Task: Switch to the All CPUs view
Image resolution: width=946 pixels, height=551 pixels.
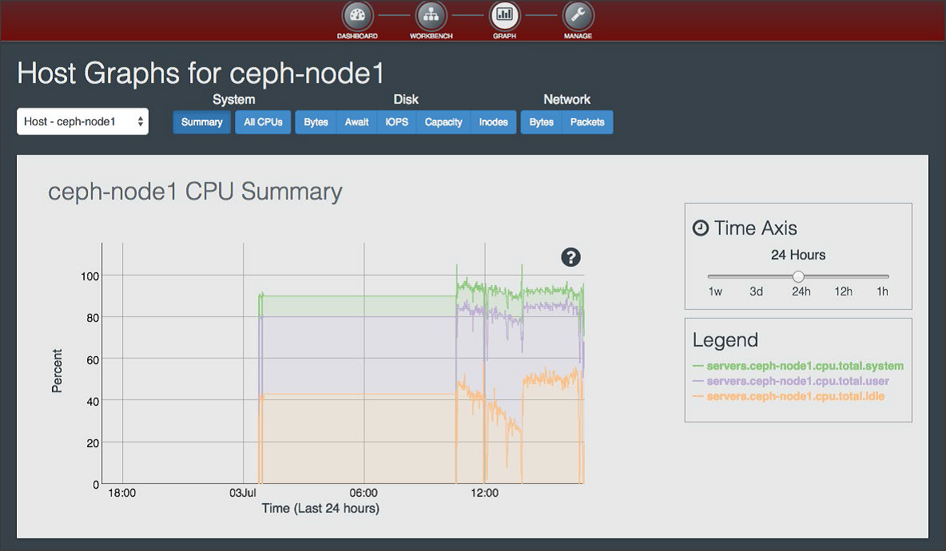Action: (x=262, y=121)
